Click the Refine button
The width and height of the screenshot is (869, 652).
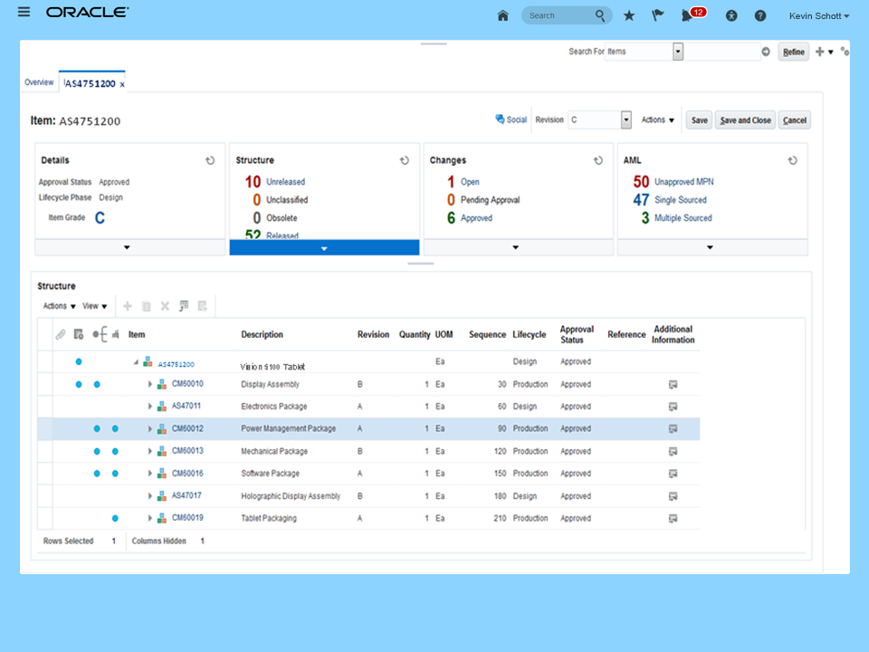pyautogui.click(x=794, y=52)
